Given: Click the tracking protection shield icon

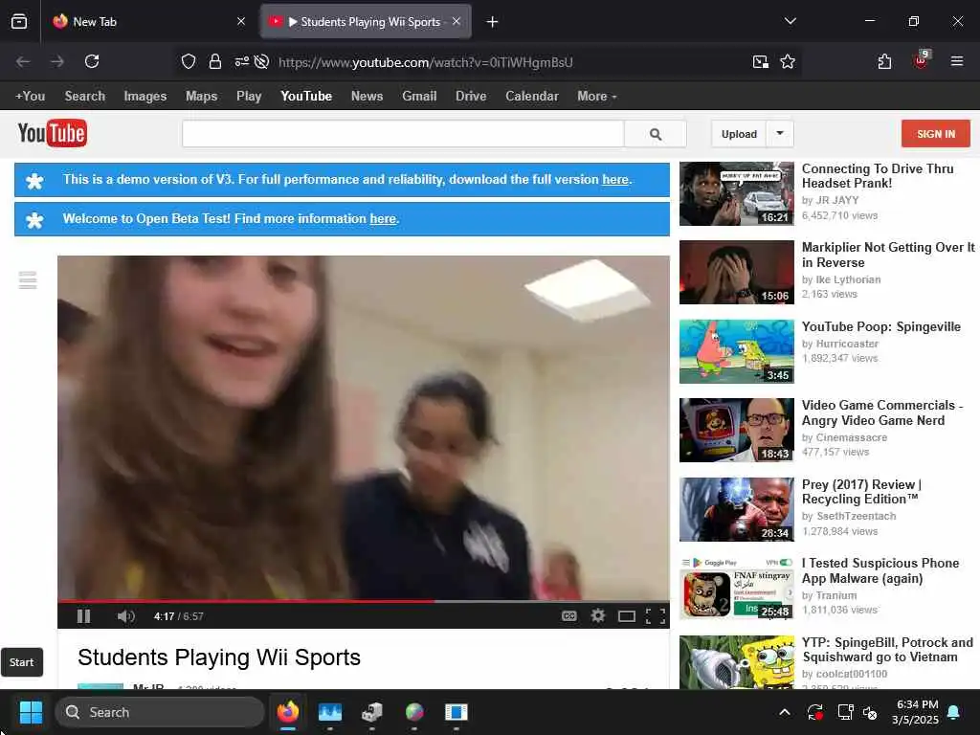Looking at the screenshot, I should tap(189, 61).
